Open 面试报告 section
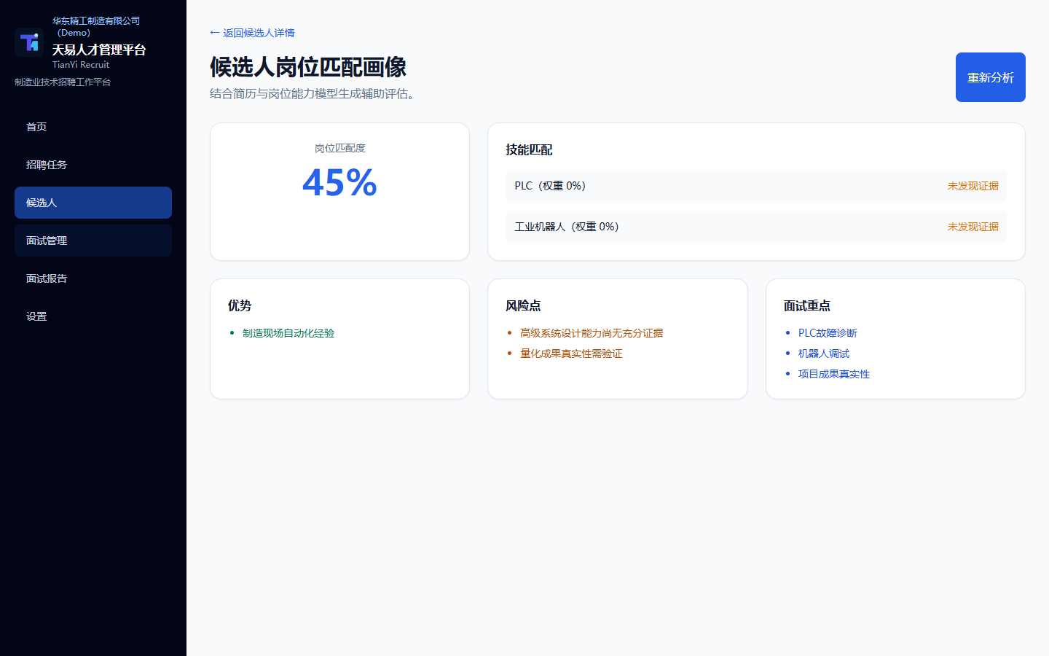1049x656 pixels. 93,278
